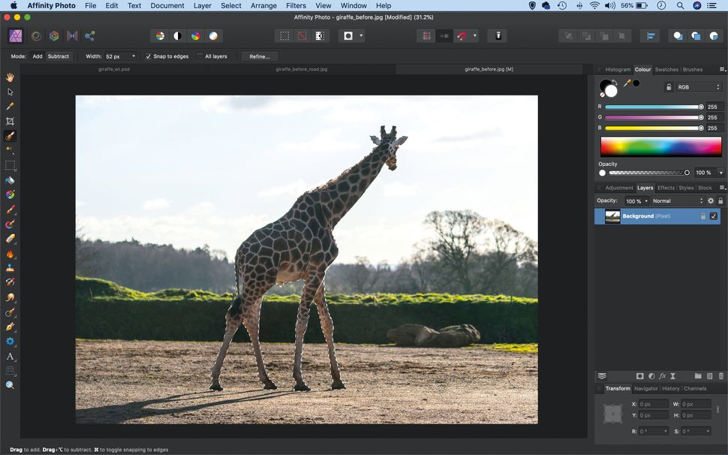Add a new adjustment layer from Layers panel
The height and width of the screenshot is (455, 728).
pyautogui.click(x=651, y=376)
